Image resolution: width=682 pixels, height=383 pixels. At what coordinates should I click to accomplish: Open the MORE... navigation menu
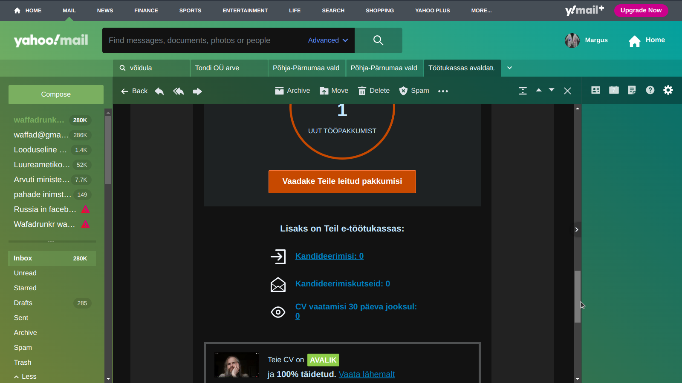coord(481,11)
